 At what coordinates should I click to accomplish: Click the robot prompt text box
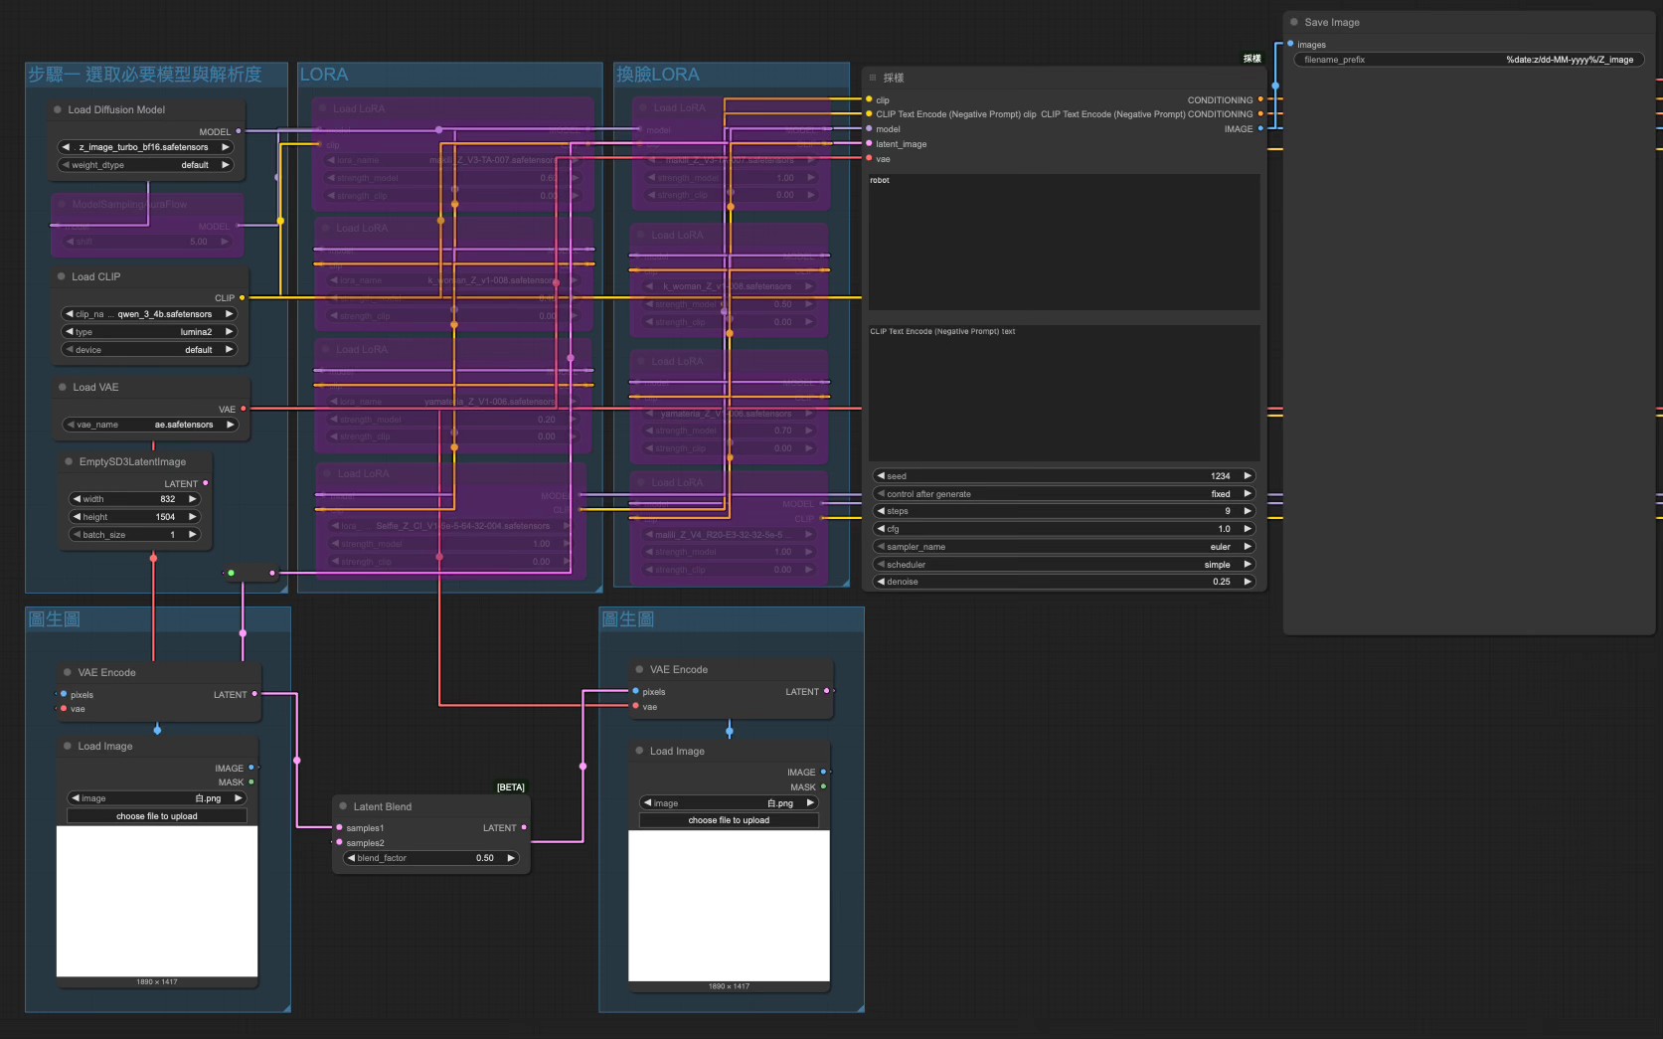point(1064,242)
